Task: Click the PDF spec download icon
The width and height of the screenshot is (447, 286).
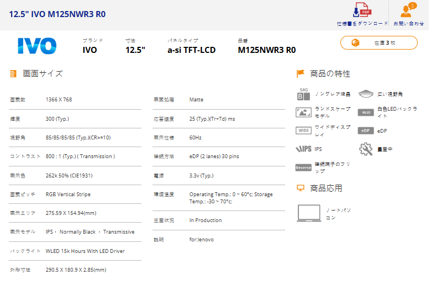Action: tap(362, 10)
